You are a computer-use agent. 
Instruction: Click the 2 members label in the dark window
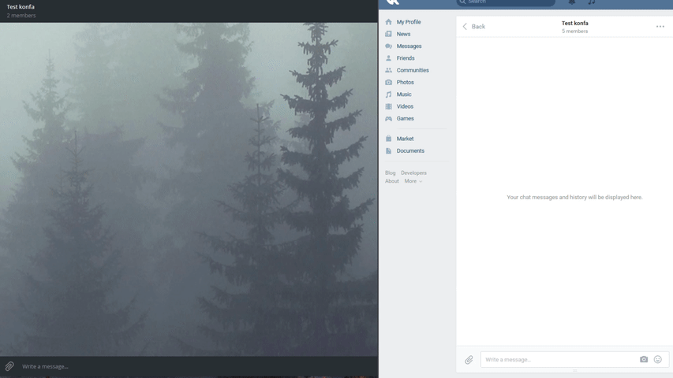coord(21,16)
